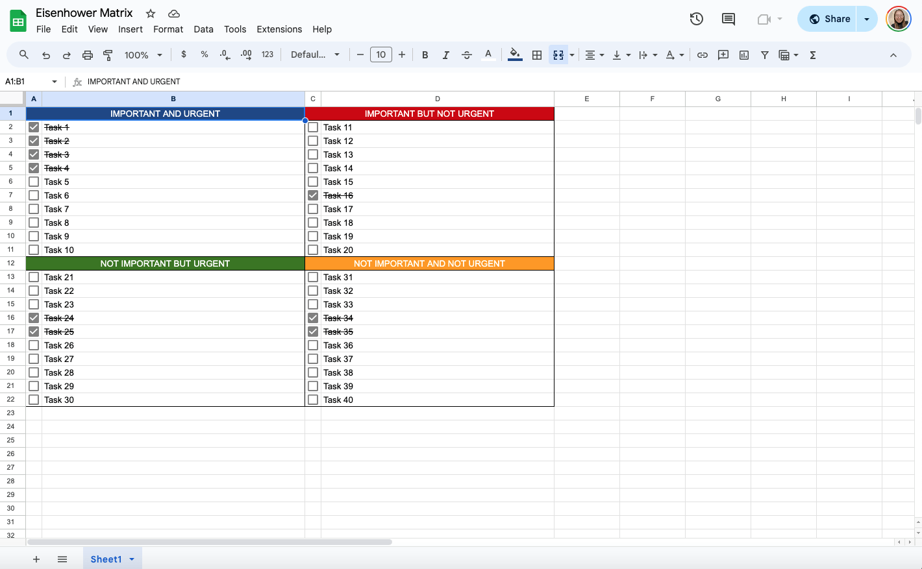Uncheck the Task 24 checkbox

(34, 318)
